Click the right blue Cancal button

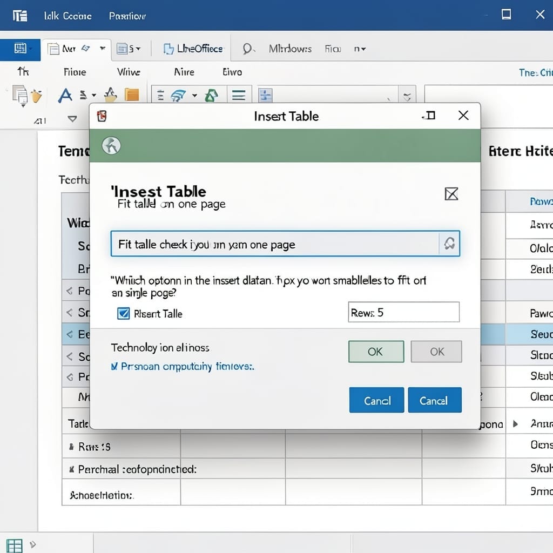(x=435, y=400)
